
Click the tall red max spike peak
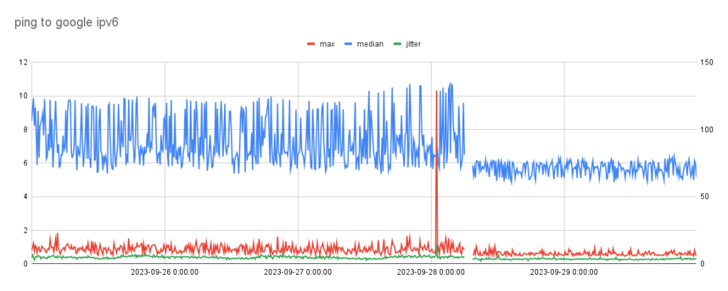(436, 92)
